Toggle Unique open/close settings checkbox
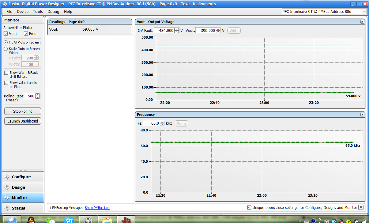The width and height of the screenshot is (369, 223). click(249, 207)
